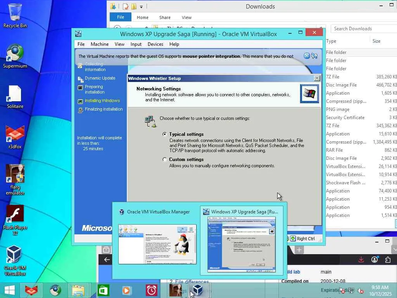Screen dimensions: 397x298
Task: Click the taskbar clock showing 9:58 AM
Action: (380, 291)
